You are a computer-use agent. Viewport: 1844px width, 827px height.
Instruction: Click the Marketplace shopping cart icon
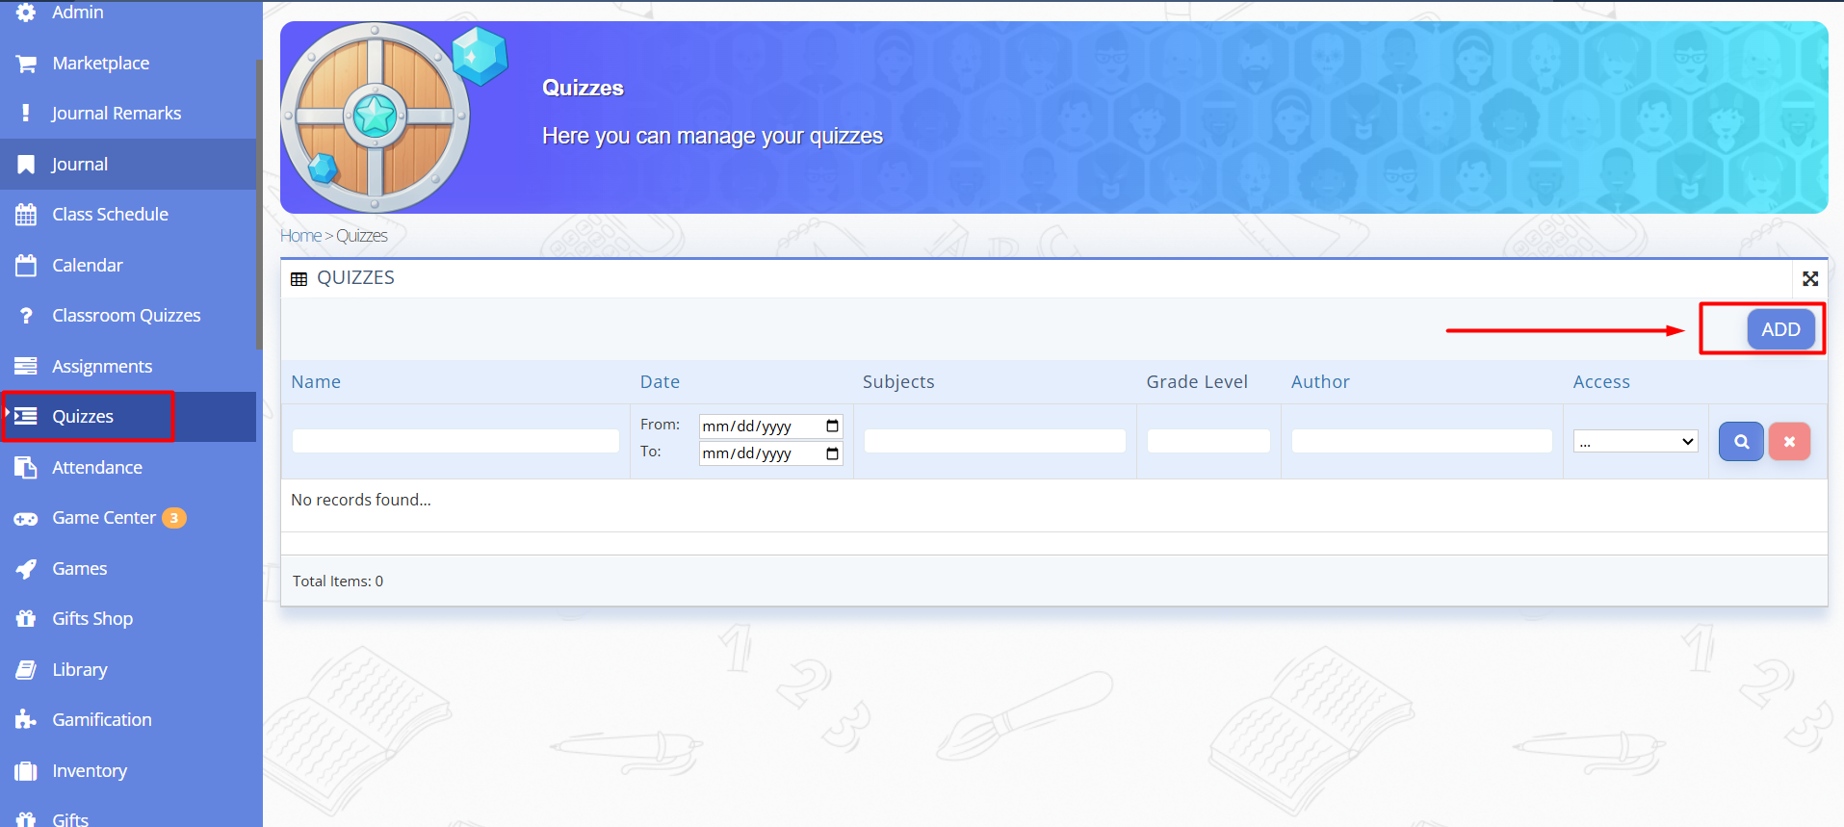click(x=26, y=64)
